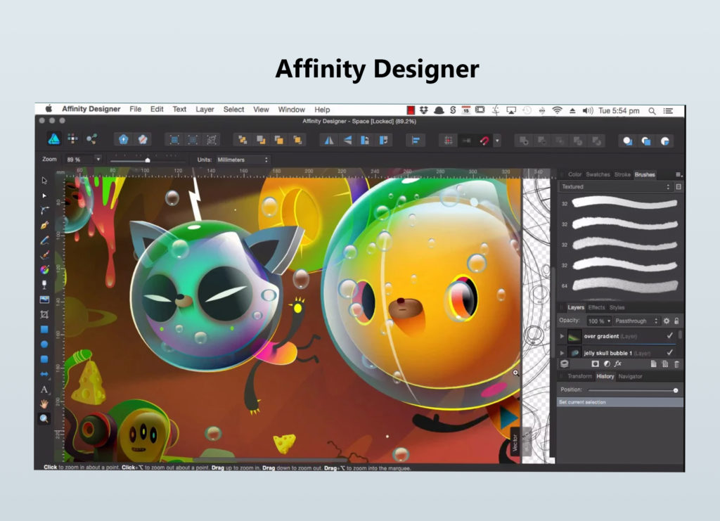The height and width of the screenshot is (521, 720).
Task: Select the Ellipse shape tool
Action: [x=44, y=345]
